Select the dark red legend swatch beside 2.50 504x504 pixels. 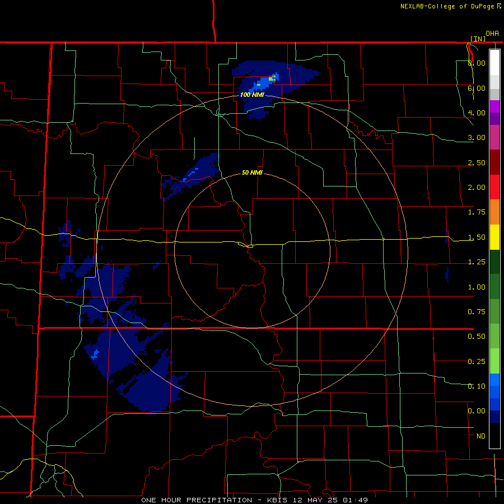click(x=494, y=162)
